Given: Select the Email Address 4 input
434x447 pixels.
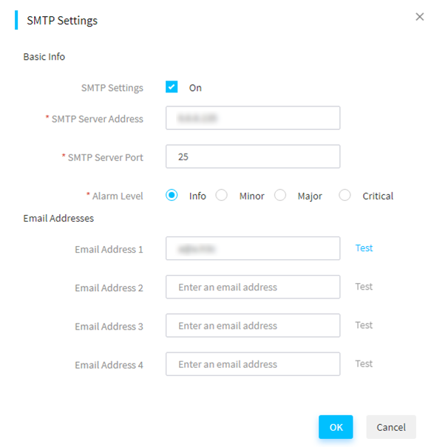Looking at the screenshot, I should [x=253, y=364].
